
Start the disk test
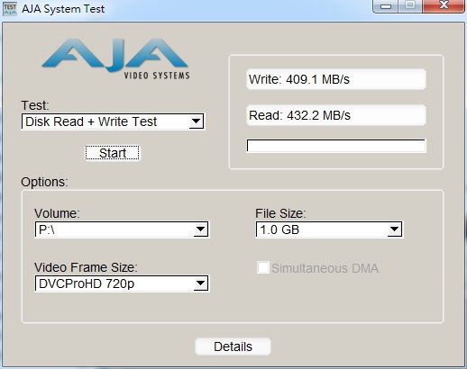tap(112, 153)
